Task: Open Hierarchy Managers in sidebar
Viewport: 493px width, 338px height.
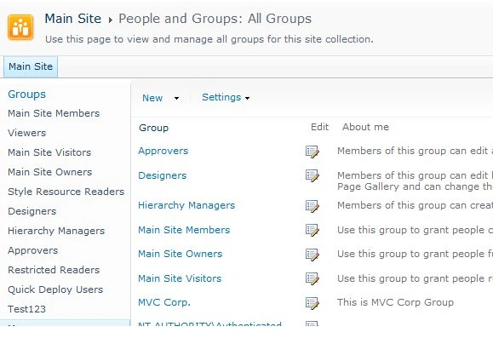Action: tap(56, 231)
